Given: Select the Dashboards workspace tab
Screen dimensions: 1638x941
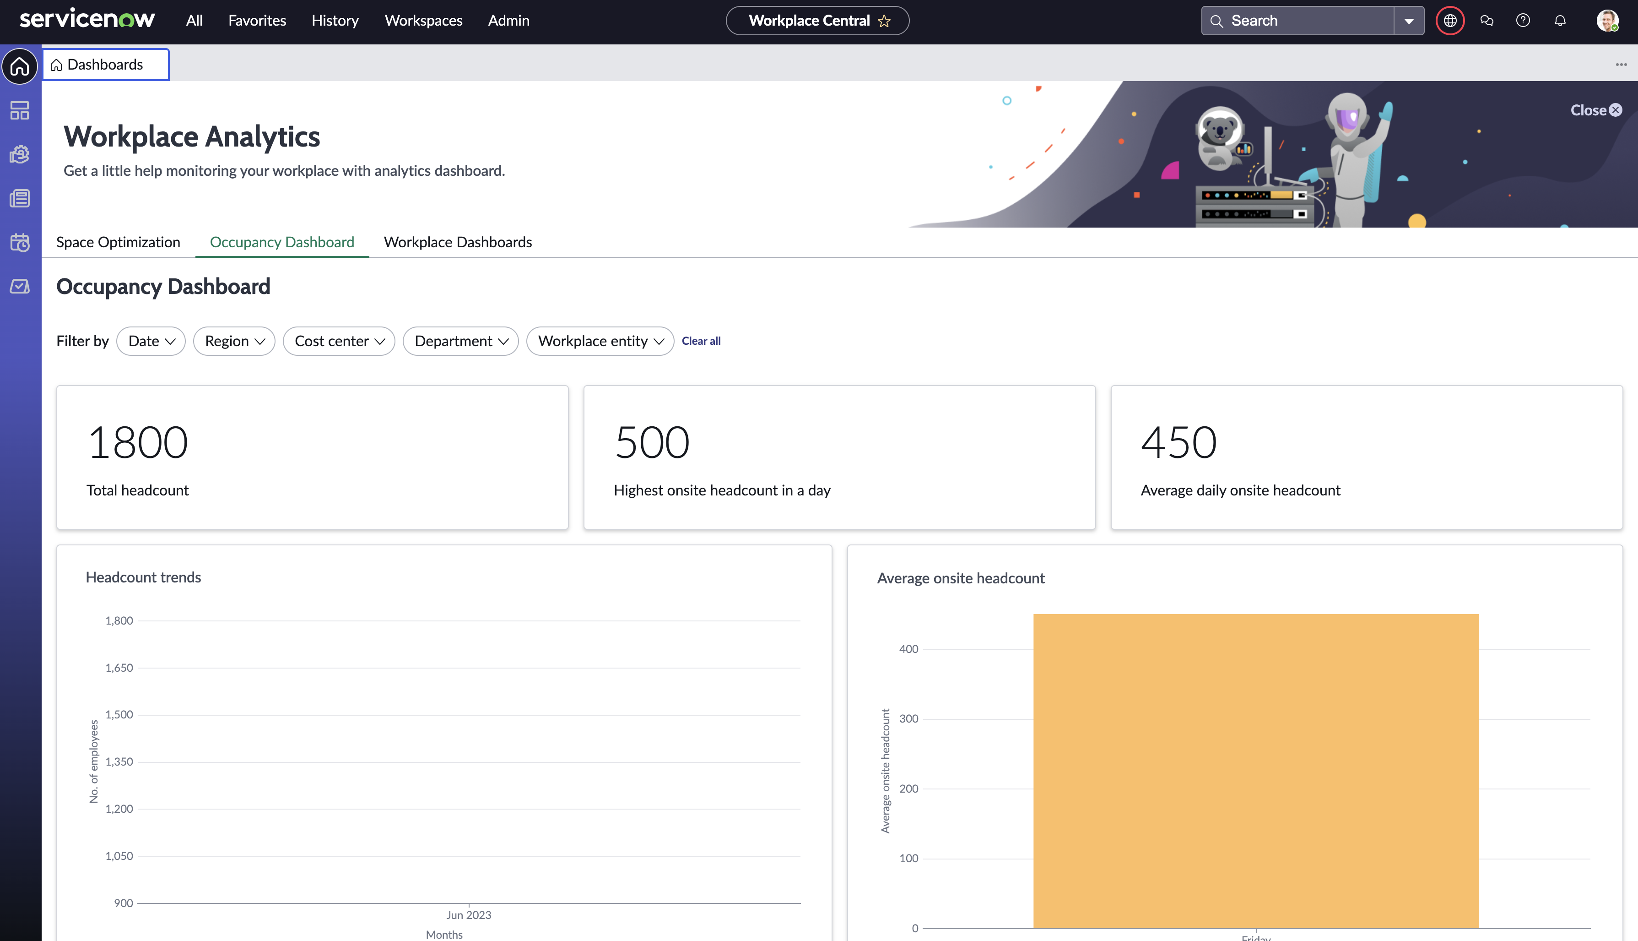Looking at the screenshot, I should click(x=106, y=65).
